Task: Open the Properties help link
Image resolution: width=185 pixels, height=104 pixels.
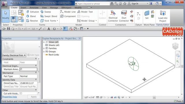Action: click(10, 97)
